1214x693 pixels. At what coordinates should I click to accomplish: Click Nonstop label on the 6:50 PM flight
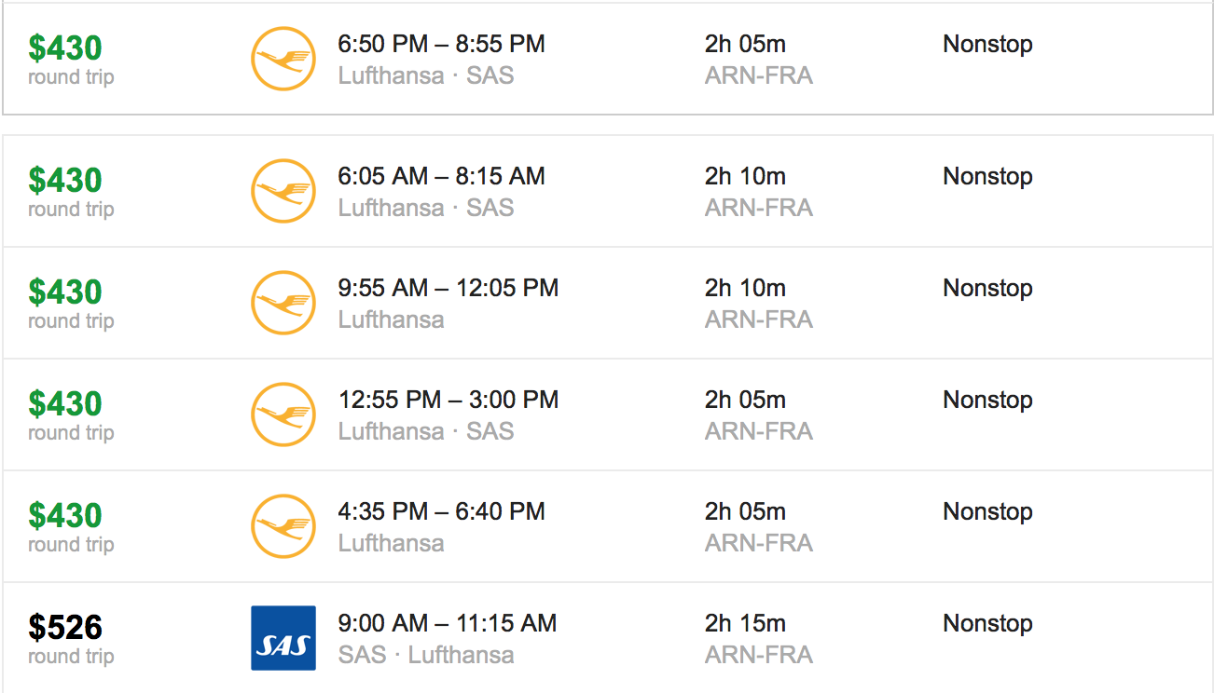pyautogui.click(x=987, y=45)
